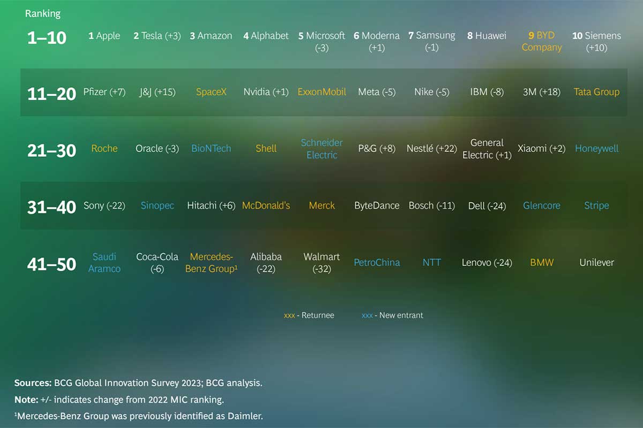Select the "1–10" ranking range label

(x=47, y=37)
